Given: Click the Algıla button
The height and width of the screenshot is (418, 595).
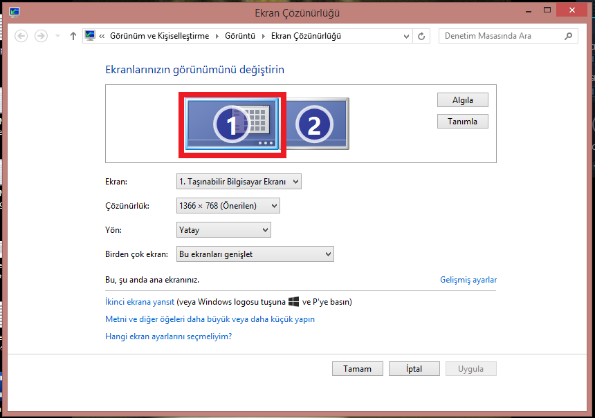Looking at the screenshot, I should (463, 100).
